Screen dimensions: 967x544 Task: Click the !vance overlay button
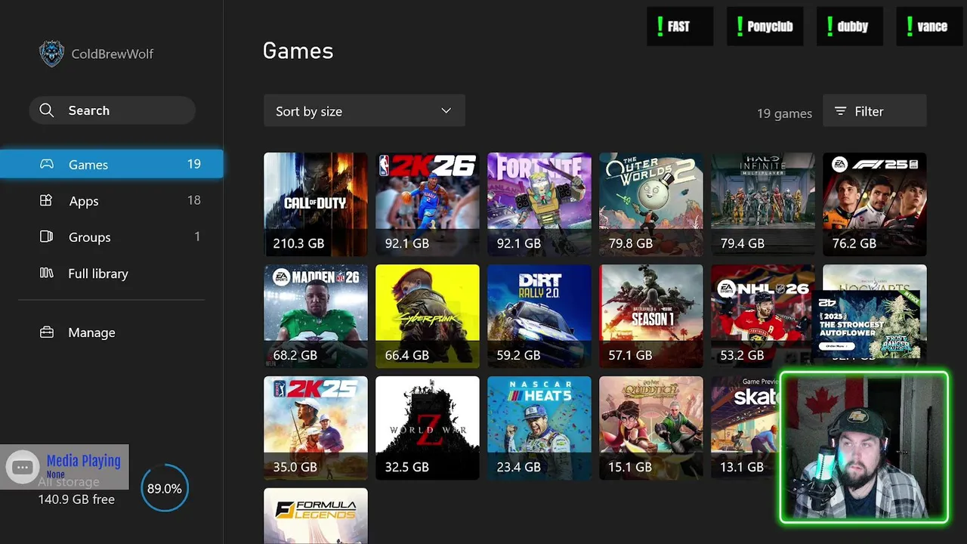930,26
